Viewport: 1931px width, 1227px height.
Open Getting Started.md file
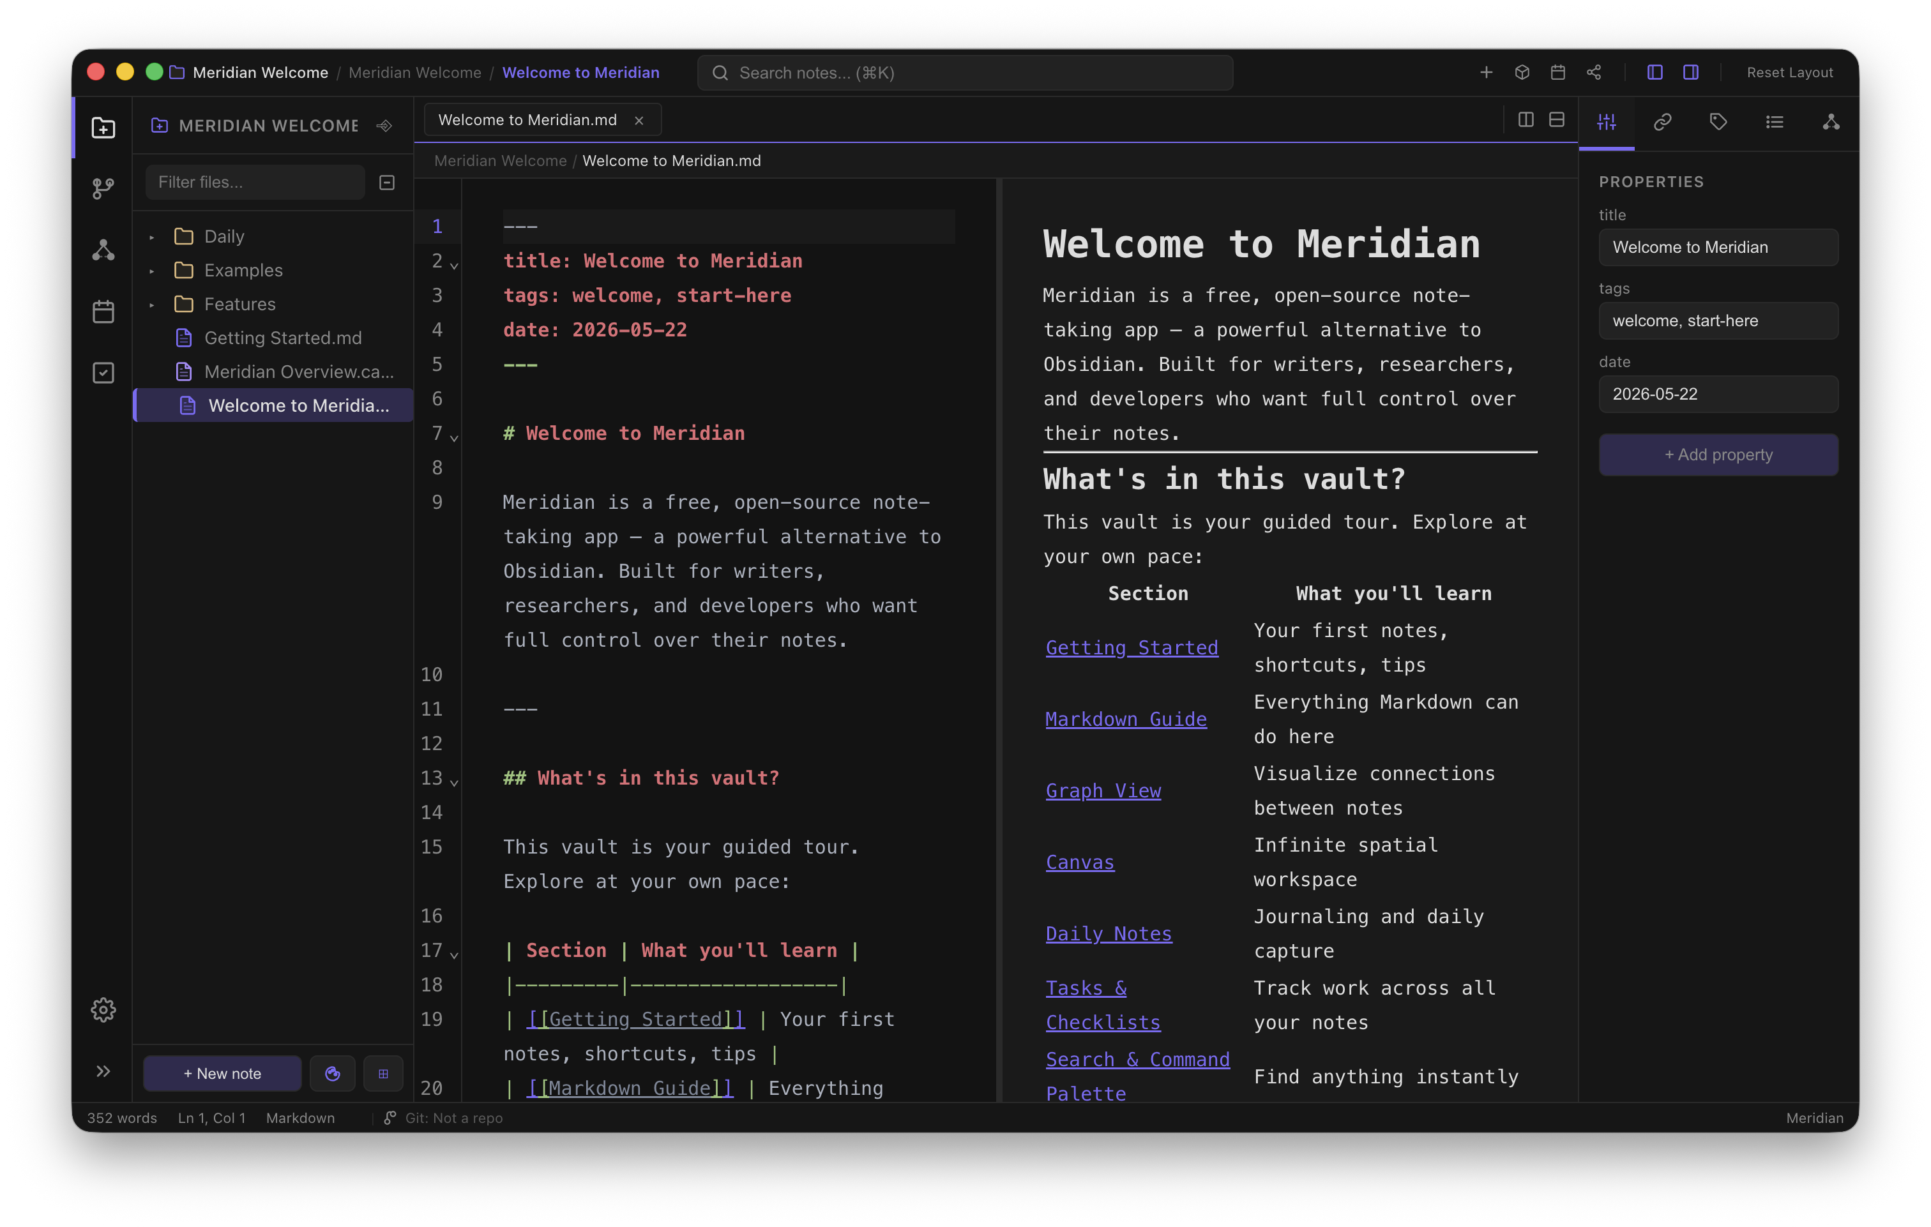point(273,338)
